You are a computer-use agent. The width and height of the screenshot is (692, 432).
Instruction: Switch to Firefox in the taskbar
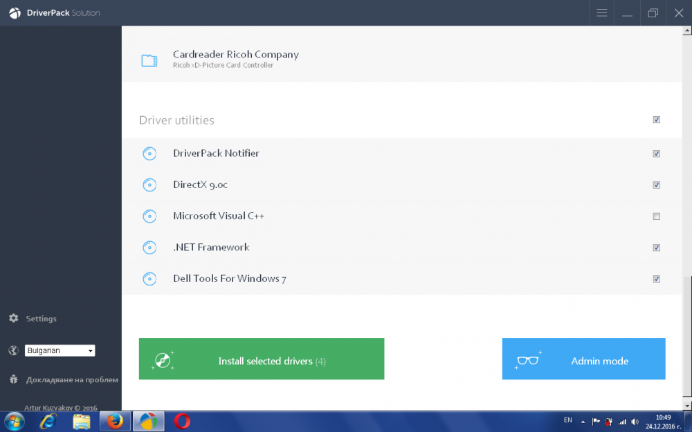115,422
